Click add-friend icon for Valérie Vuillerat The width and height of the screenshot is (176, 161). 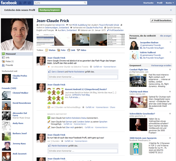[141, 58]
